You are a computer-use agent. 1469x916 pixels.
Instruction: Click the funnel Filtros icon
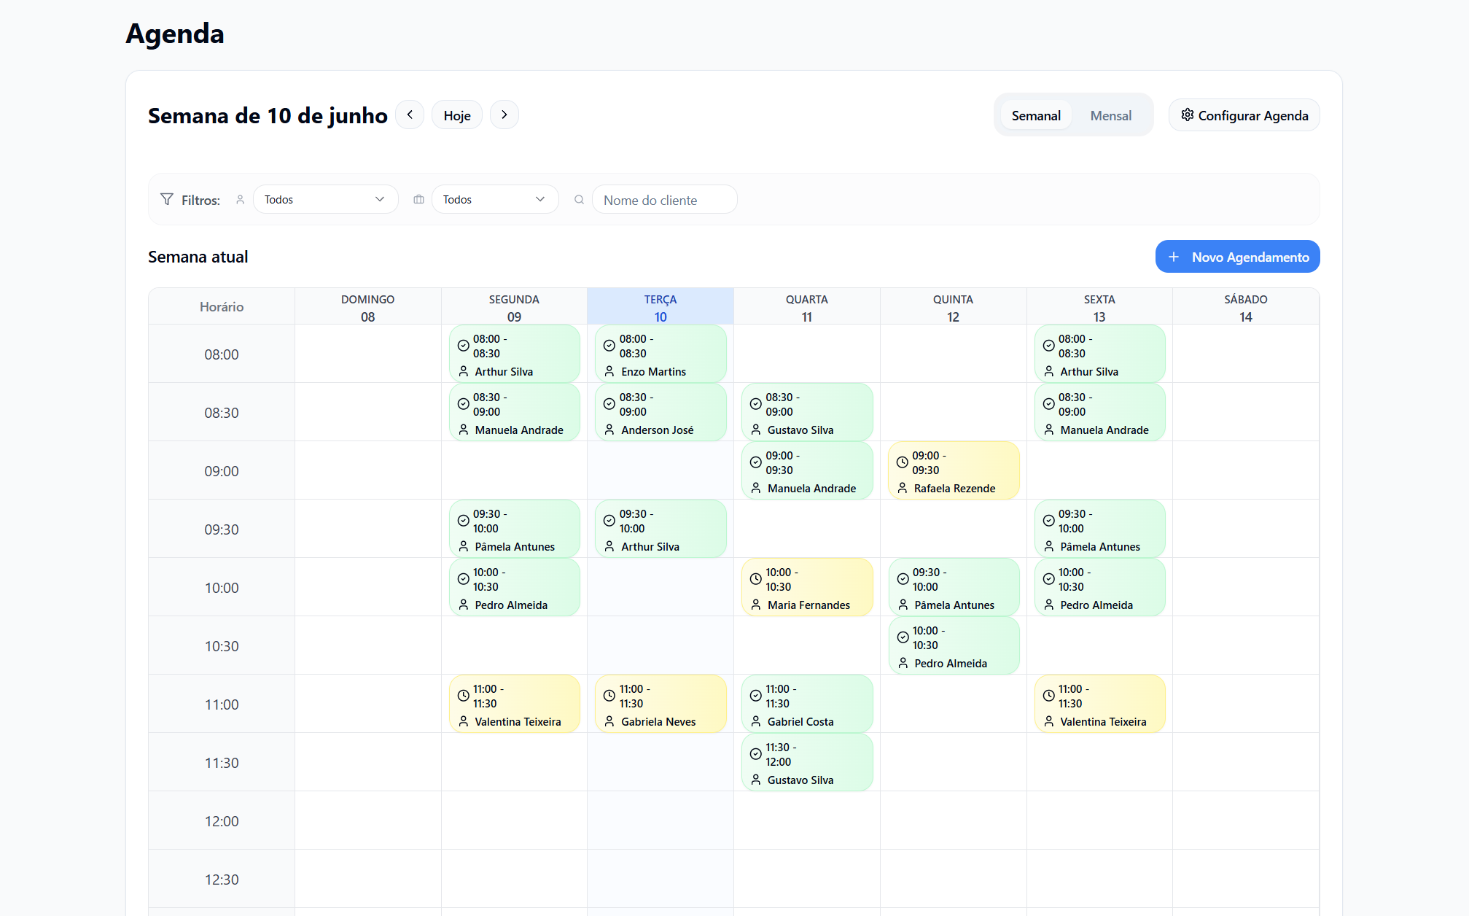167,199
